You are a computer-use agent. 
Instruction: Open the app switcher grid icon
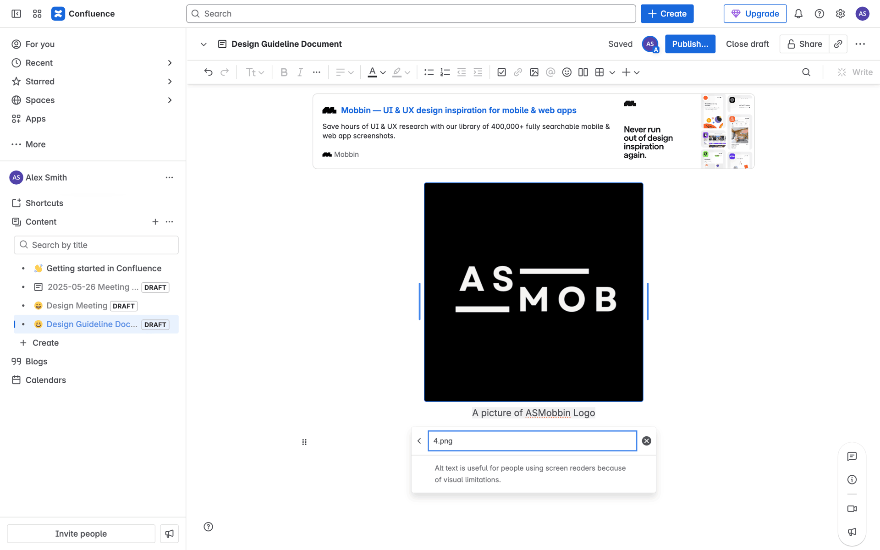[37, 14]
